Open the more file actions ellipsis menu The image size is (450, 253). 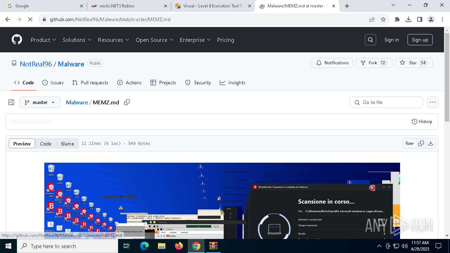click(433, 102)
